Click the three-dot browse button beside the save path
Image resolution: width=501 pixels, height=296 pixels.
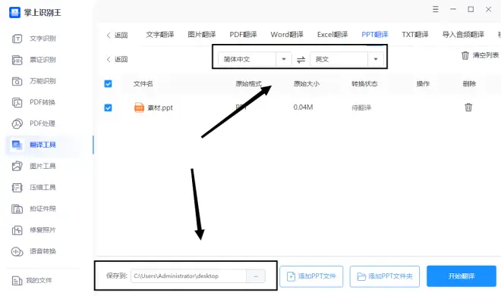coord(256,276)
